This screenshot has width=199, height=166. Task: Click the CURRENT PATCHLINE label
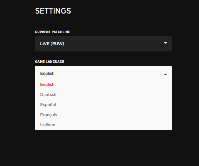click(x=52, y=32)
